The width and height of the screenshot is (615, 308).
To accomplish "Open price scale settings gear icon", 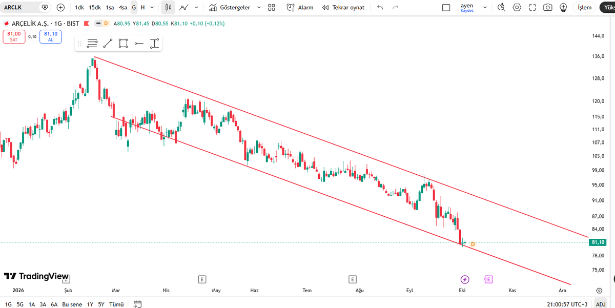I will click(599, 290).
